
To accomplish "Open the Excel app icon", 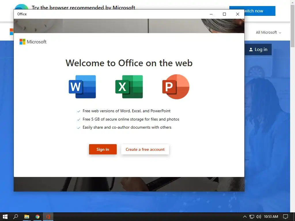I will click(x=129, y=87).
